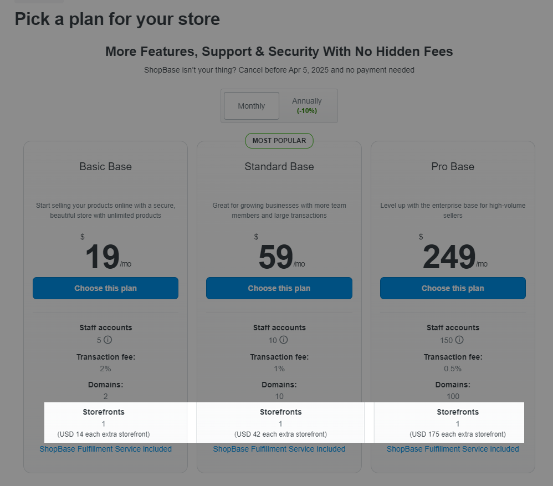Click Standard Base USD 42 storefront text
Image resolution: width=553 pixels, height=486 pixels.
(281, 434)
